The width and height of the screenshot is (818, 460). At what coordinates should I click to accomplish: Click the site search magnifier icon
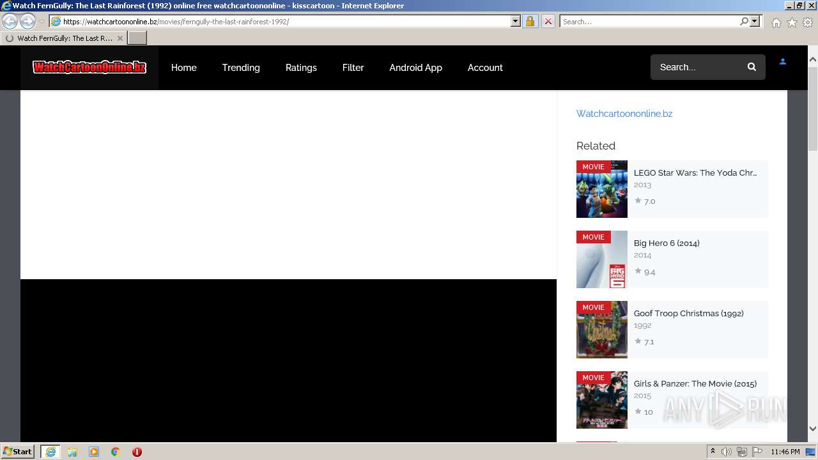752,67
